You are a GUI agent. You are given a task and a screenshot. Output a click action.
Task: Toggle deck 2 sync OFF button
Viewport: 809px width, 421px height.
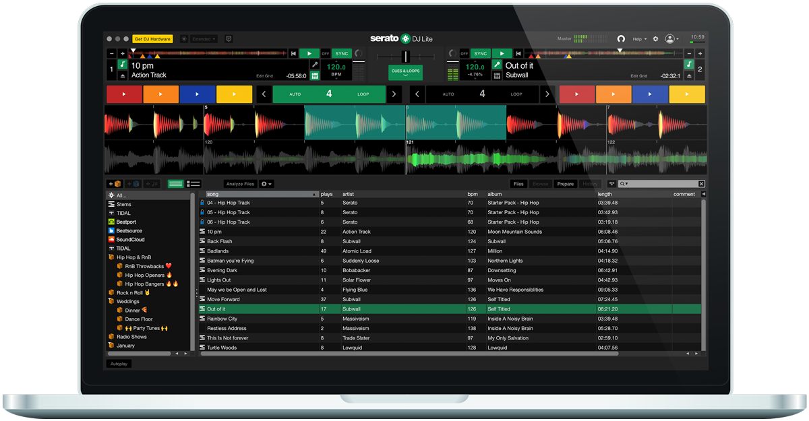click(x=464, y=53)
